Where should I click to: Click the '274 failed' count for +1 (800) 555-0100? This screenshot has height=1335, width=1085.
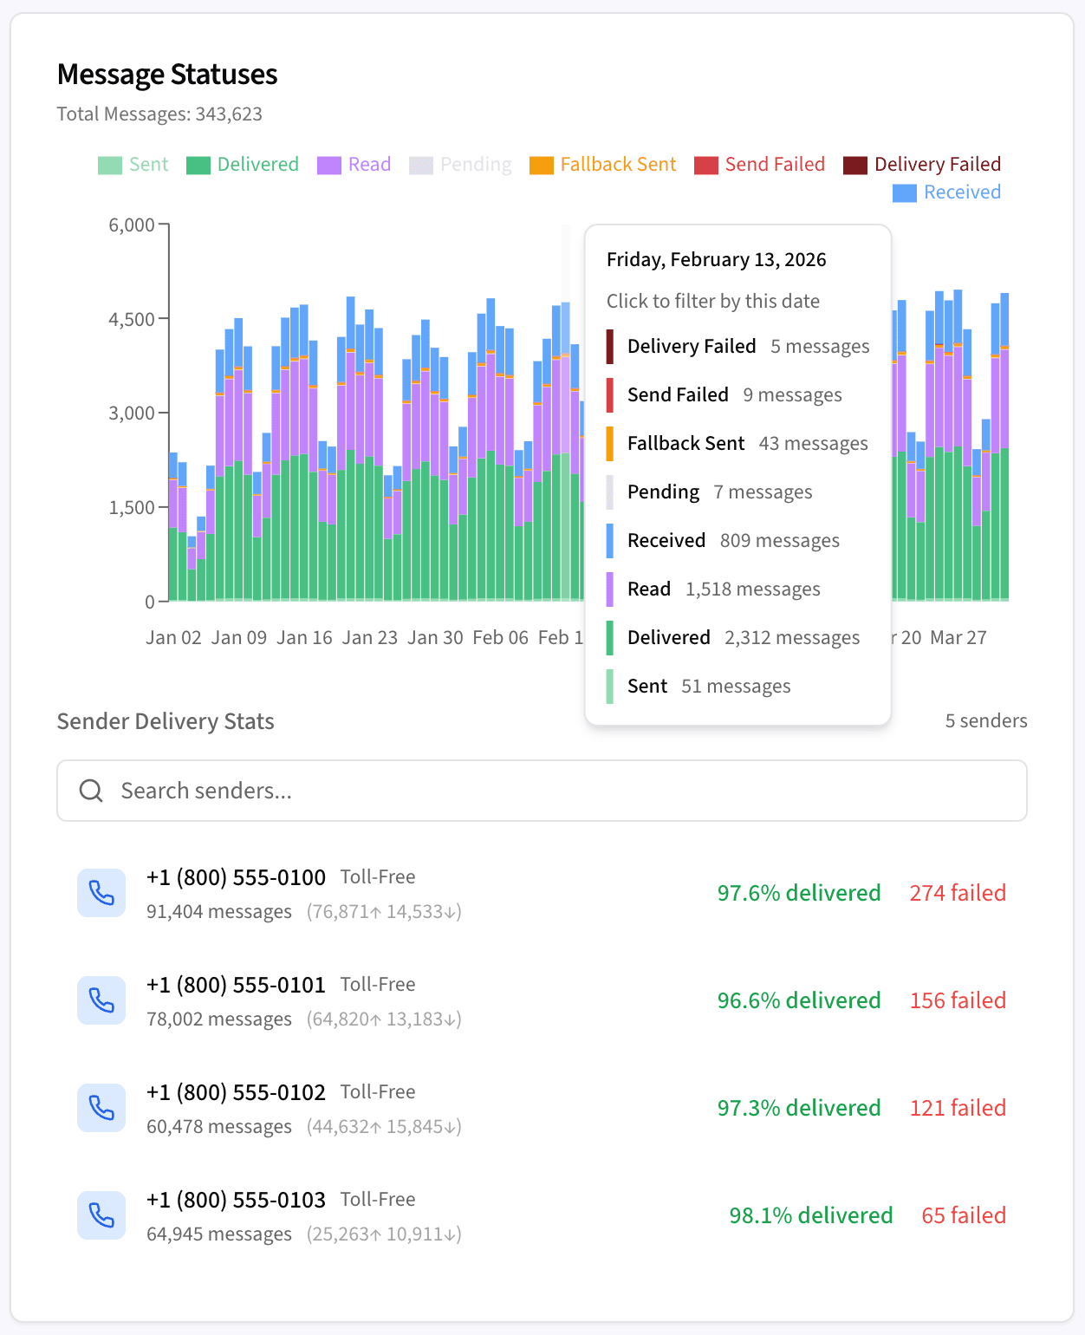[957, 892]
